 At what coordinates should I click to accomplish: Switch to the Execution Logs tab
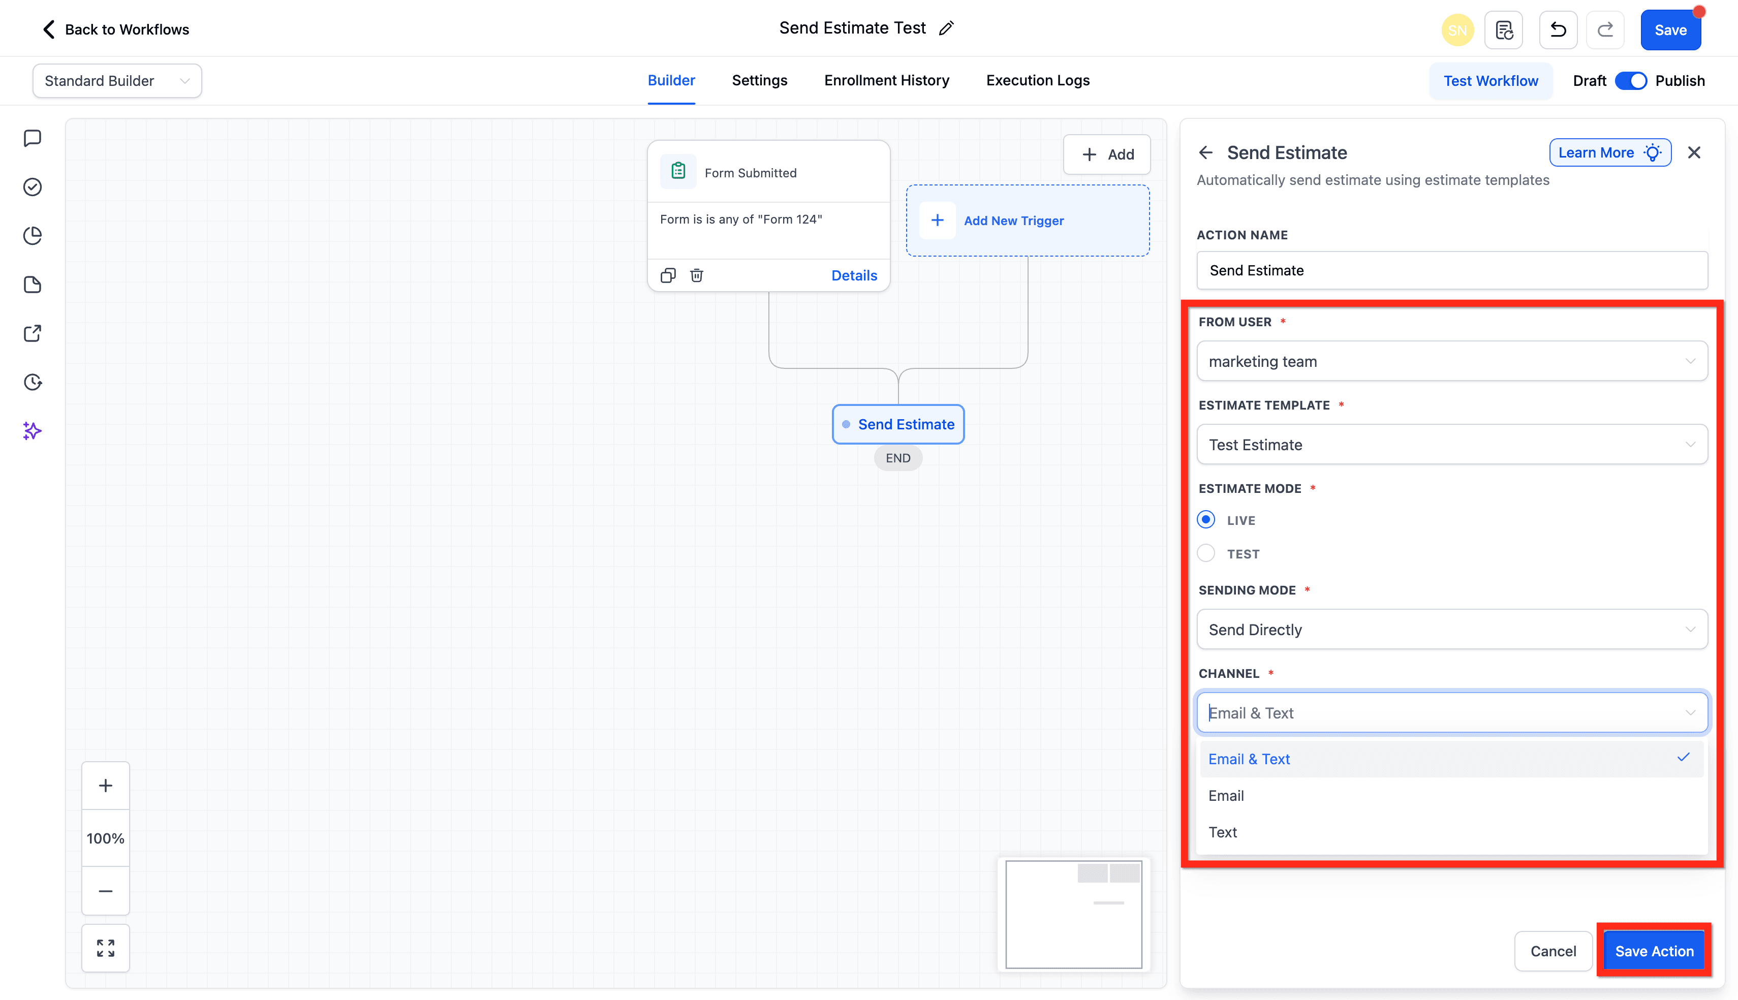1038,80
